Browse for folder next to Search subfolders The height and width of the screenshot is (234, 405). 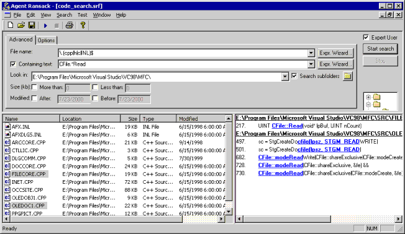click(x=348, y=76)
